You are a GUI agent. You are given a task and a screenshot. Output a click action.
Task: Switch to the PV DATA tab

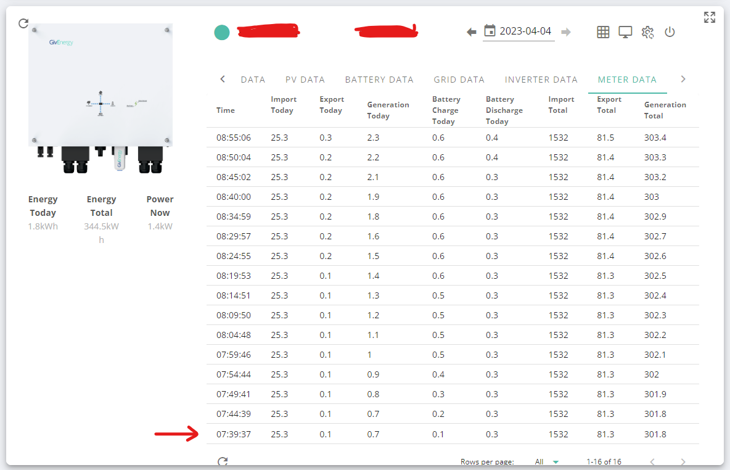pyautogui.click(x=305, y=80)
